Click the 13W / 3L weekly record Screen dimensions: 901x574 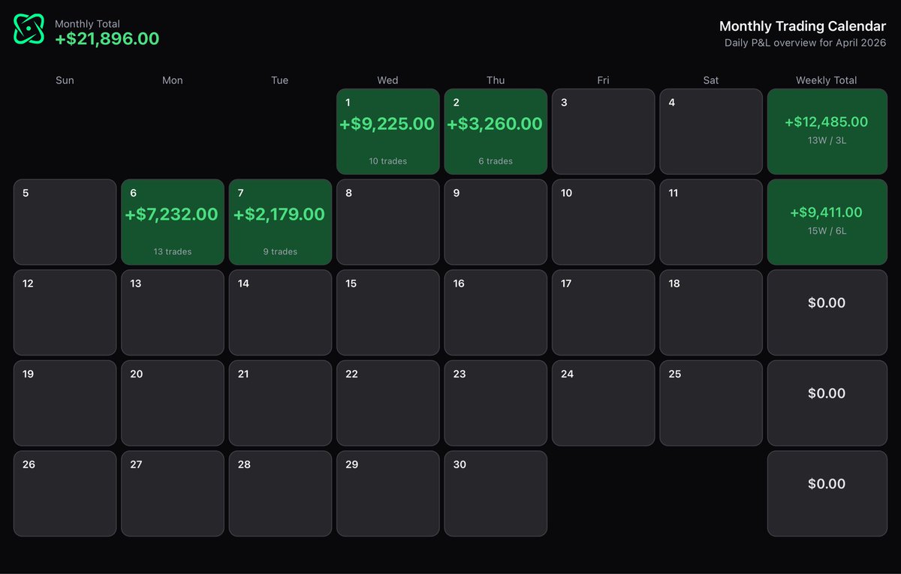pos(827,140)
